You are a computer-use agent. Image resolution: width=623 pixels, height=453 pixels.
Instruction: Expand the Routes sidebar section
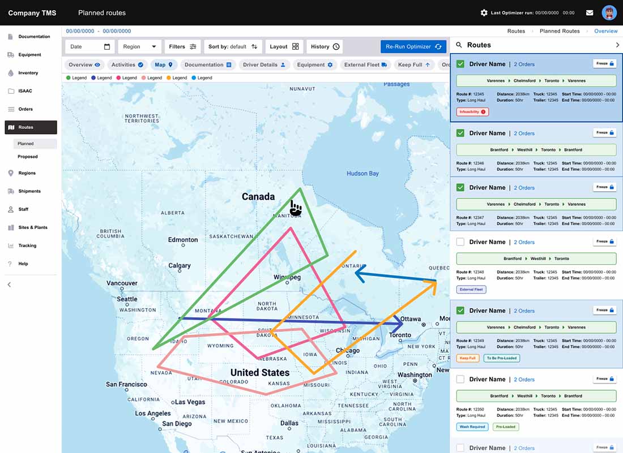pos(31,127)
